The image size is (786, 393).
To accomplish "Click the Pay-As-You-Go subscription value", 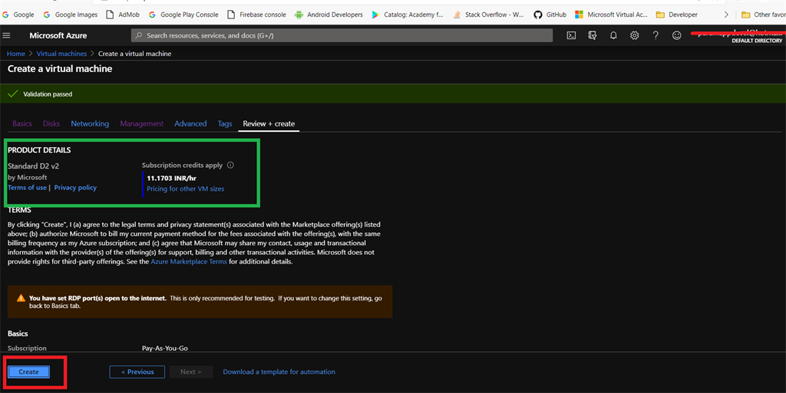I will (x=165, y=348).
